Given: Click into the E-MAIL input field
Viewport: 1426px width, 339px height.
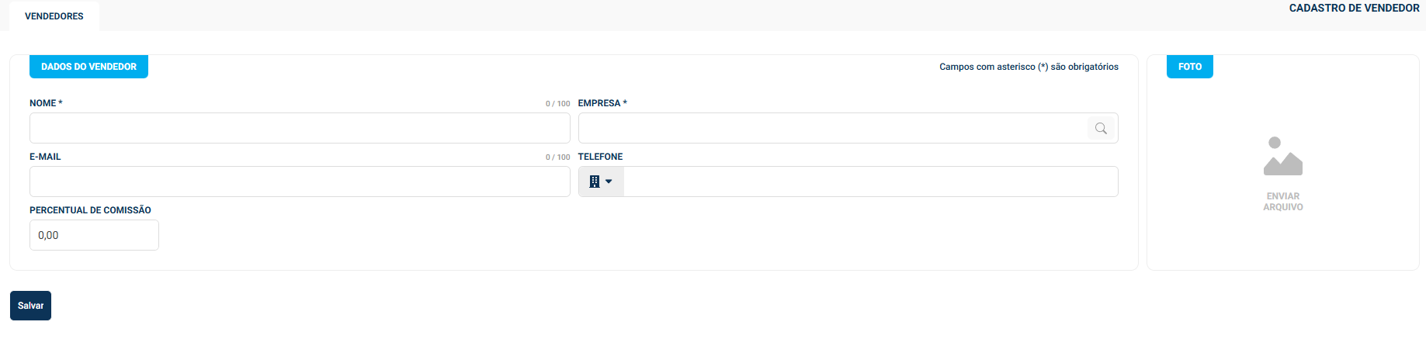Looking at the screenshot, I should (x=300, y=182).
